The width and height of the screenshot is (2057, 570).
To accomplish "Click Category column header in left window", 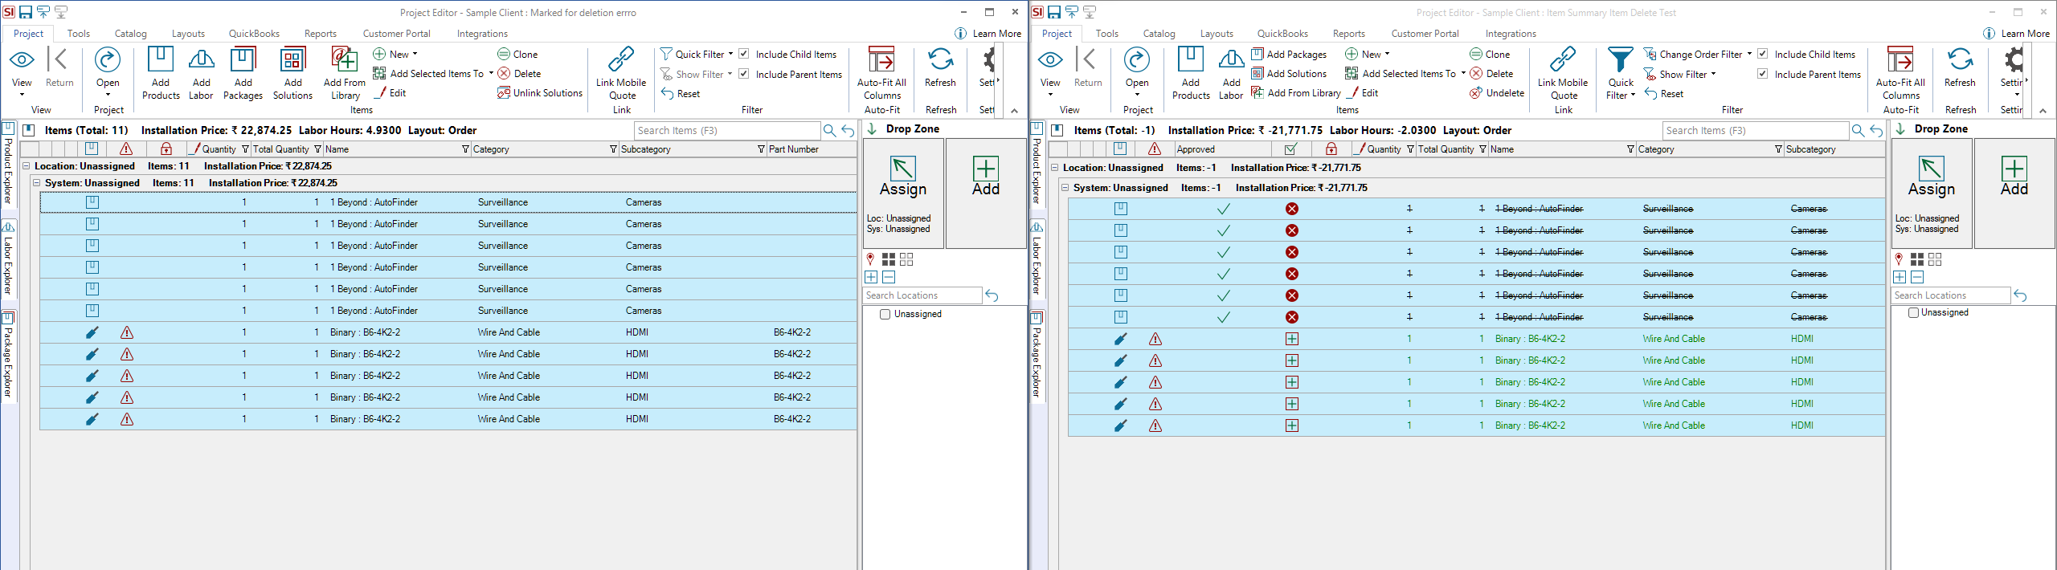I will (544, 149).
